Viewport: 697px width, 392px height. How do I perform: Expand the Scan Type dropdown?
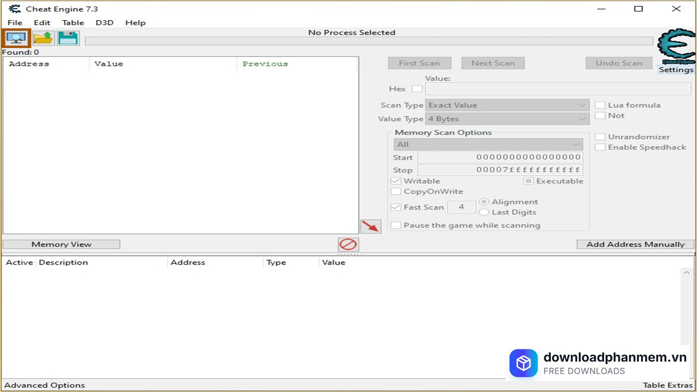(506, 105)
